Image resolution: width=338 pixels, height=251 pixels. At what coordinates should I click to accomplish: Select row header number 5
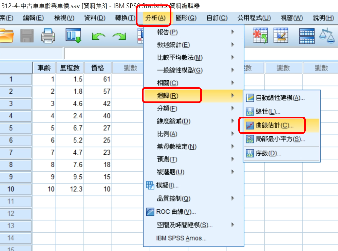click(x=11, y=128)
